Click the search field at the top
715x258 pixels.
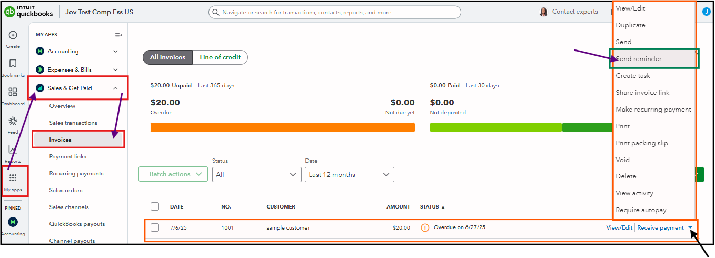coord(335,12)
